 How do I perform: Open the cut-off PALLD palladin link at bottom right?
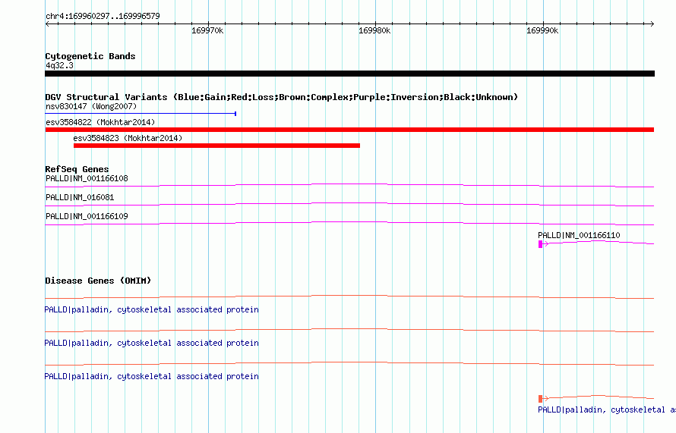pos(607,409)
